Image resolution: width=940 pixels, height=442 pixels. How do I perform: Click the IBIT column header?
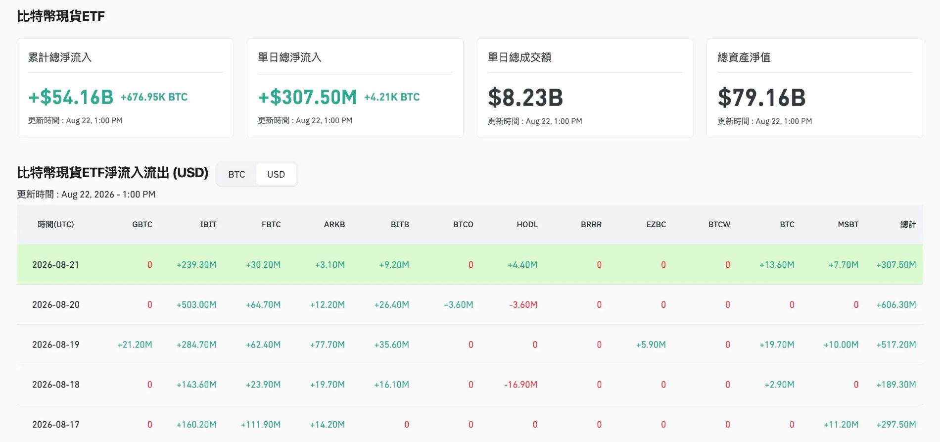pos(208,224)
